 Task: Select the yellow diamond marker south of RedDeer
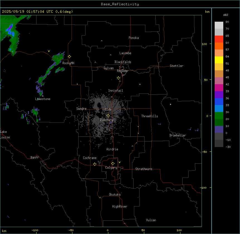click(x=118, y=78)
